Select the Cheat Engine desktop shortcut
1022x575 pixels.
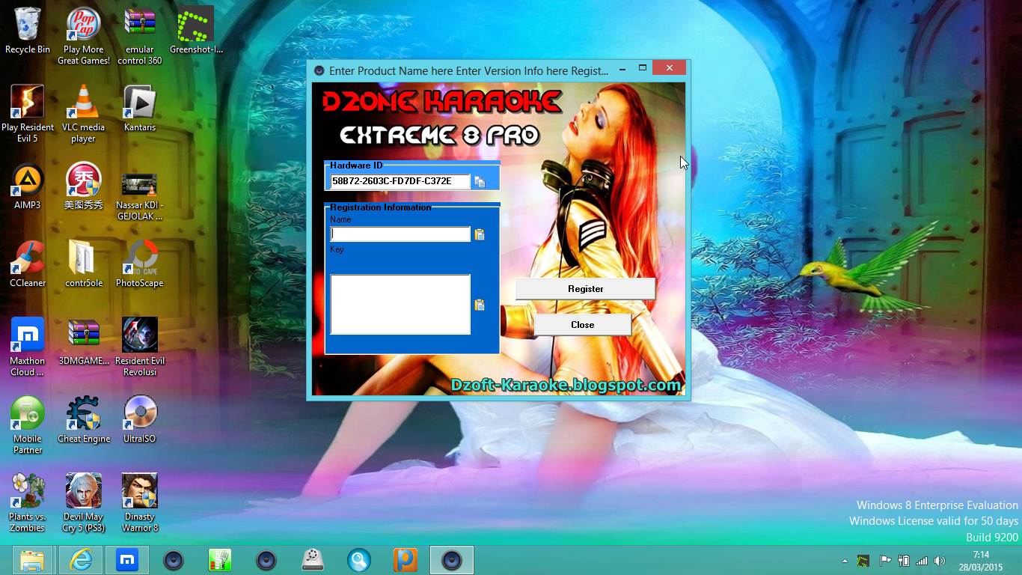[84, 420]
